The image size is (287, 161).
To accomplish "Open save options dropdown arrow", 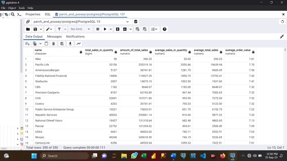I will pyautogui.click(x=41, y=29).
